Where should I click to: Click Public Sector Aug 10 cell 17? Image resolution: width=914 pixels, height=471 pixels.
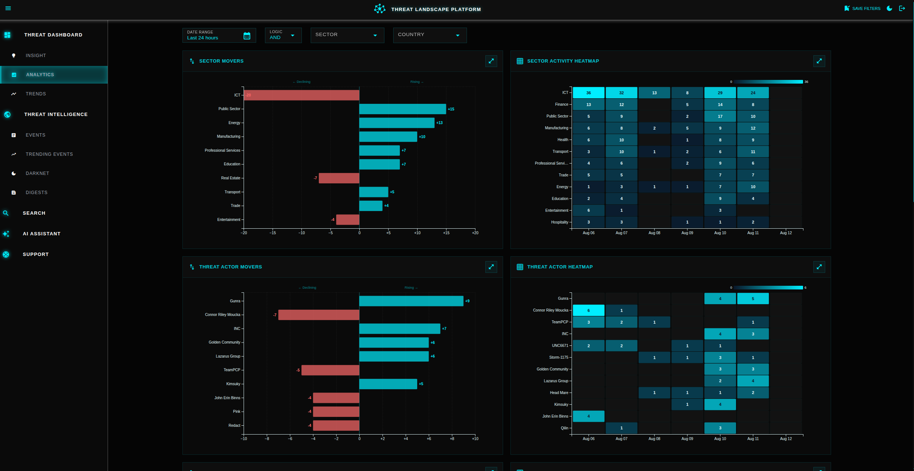pos(720,116)
